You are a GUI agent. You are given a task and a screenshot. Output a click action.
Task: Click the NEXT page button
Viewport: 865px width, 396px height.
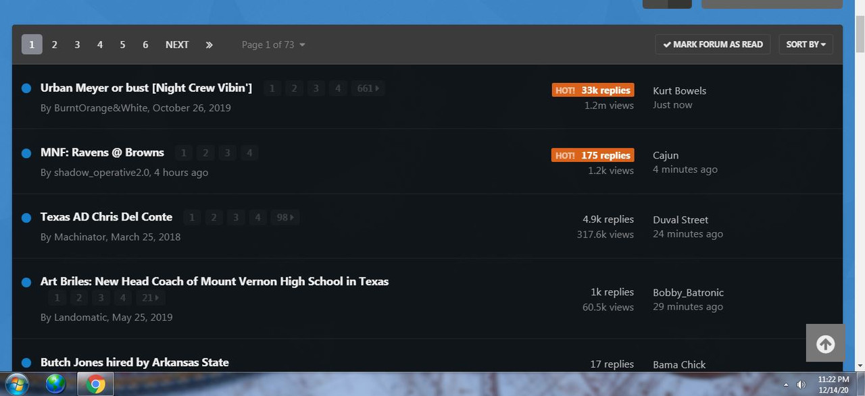coord(177,45)
